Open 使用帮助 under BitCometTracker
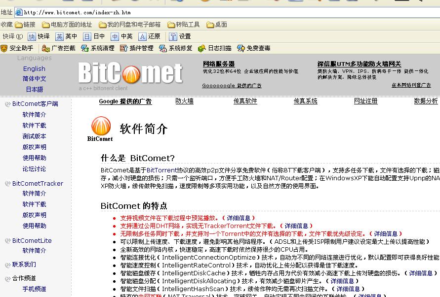 (34, 226)
